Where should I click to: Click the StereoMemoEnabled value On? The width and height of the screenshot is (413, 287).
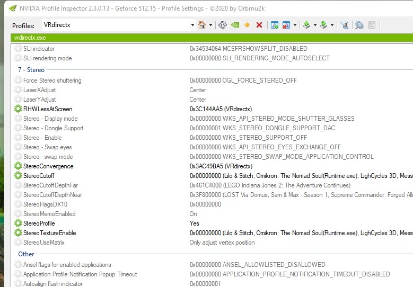click(x=193, y=214)
